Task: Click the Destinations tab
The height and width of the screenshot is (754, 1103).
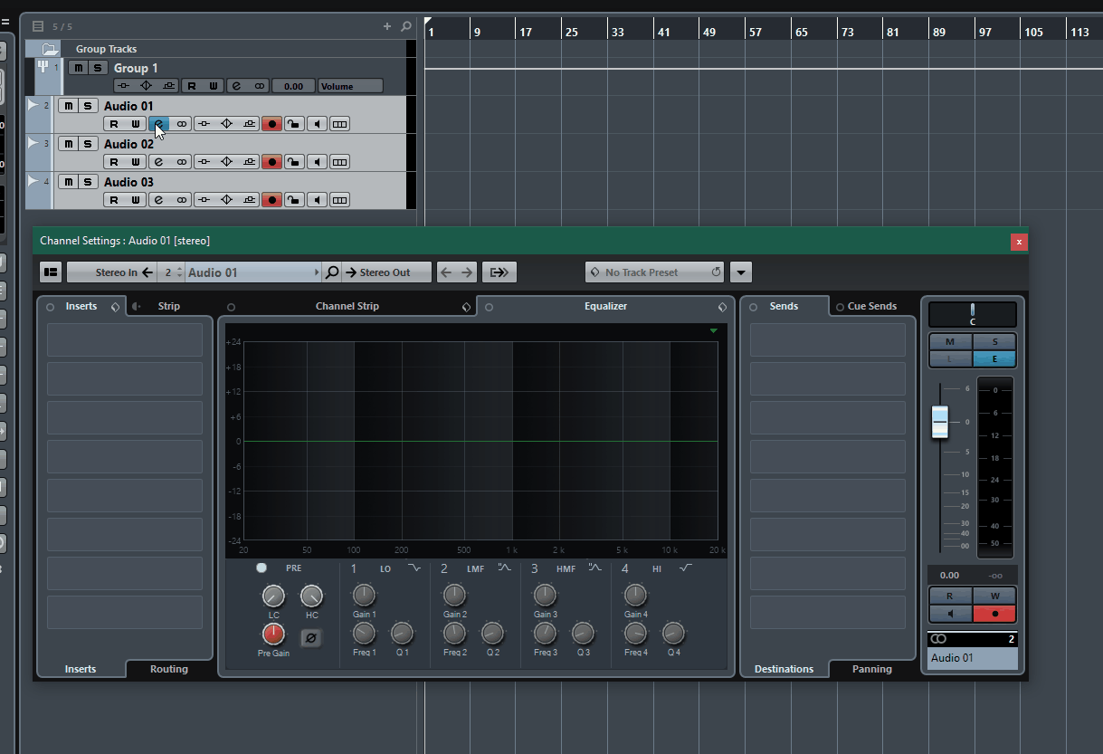Action: [x=784, y=669]
